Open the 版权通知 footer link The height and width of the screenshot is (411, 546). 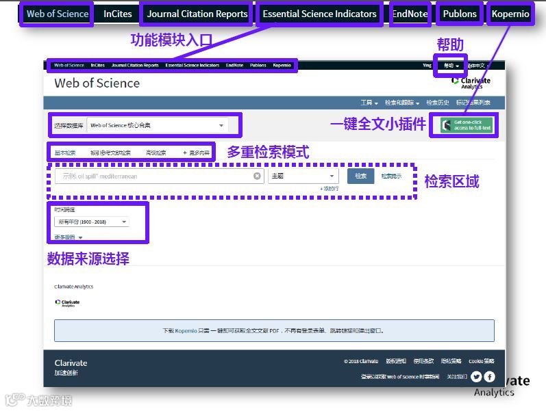pos(396,361)
